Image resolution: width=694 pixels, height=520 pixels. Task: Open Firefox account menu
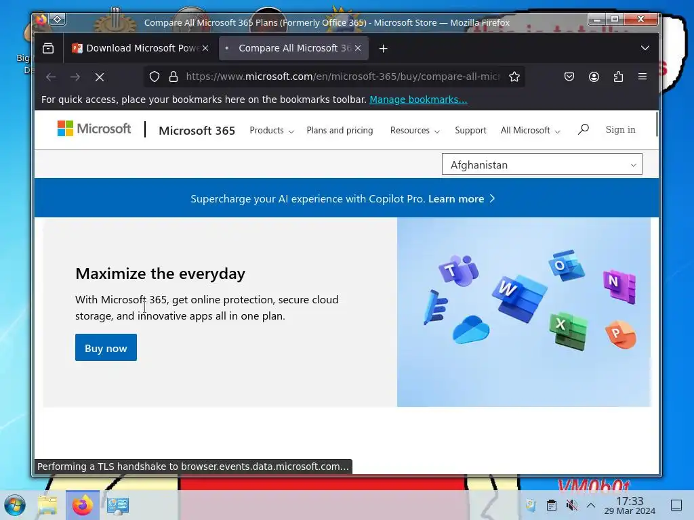point(594,77)
